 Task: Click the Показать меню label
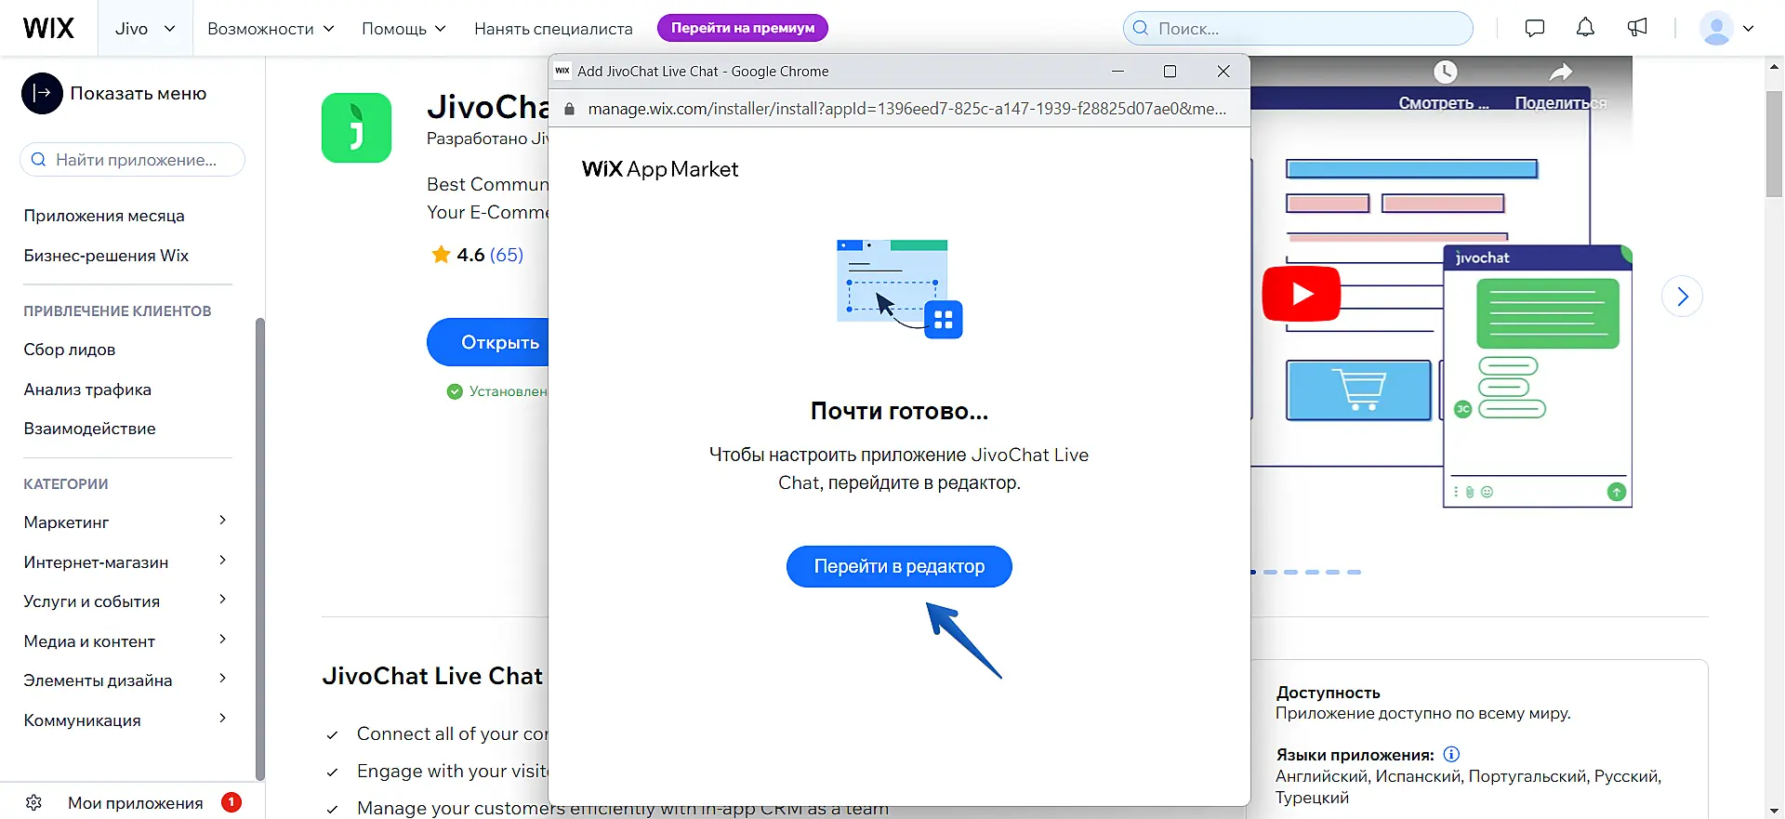(139, 93)
